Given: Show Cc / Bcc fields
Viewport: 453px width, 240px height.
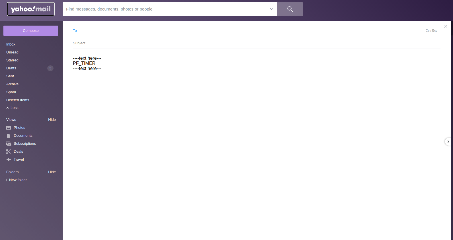Looking at the screenshot, I should (x=431, y=30).
